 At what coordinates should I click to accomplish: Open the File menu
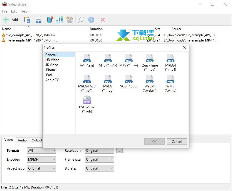(x=5, y=11)
